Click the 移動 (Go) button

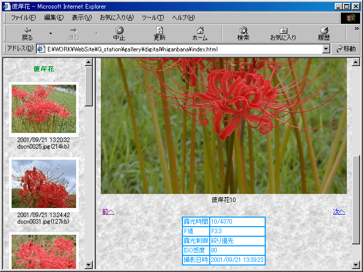tap(346, 49)
